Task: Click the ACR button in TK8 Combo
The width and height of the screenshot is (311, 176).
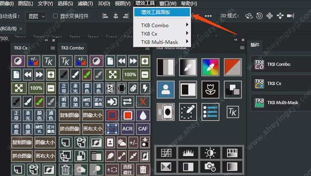Action: pyautogui.click(x=127, y=128)
